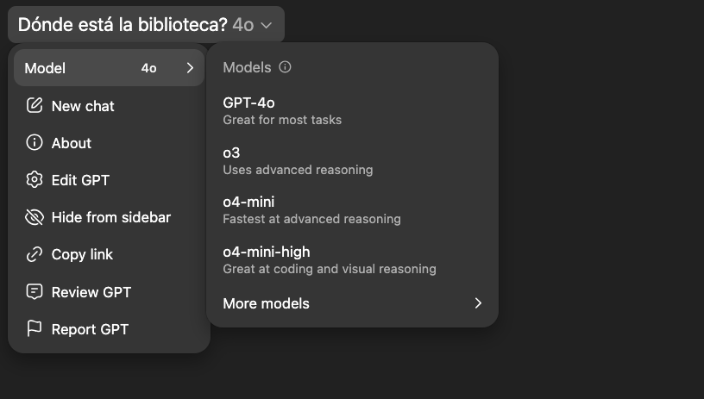Screen dimensions: 704x399
Task: Click the Edit GPT gear icon
Action: point(35,180)
